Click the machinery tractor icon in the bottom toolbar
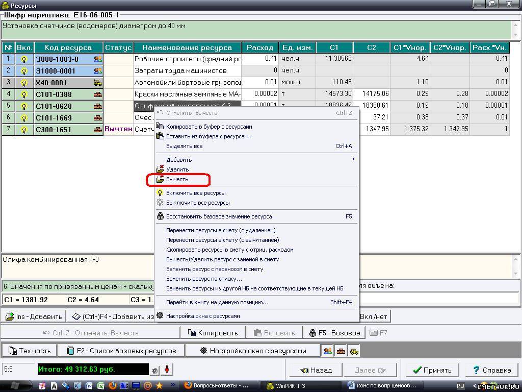 pyautogui.click(x=354, y=351)
